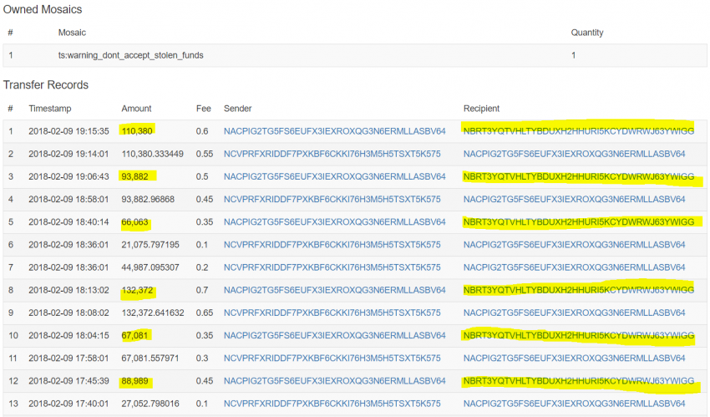The width and height of the screenshot is (710, 417).
Task: Click the Owned Mosaics heading
Action: (43, 9)
